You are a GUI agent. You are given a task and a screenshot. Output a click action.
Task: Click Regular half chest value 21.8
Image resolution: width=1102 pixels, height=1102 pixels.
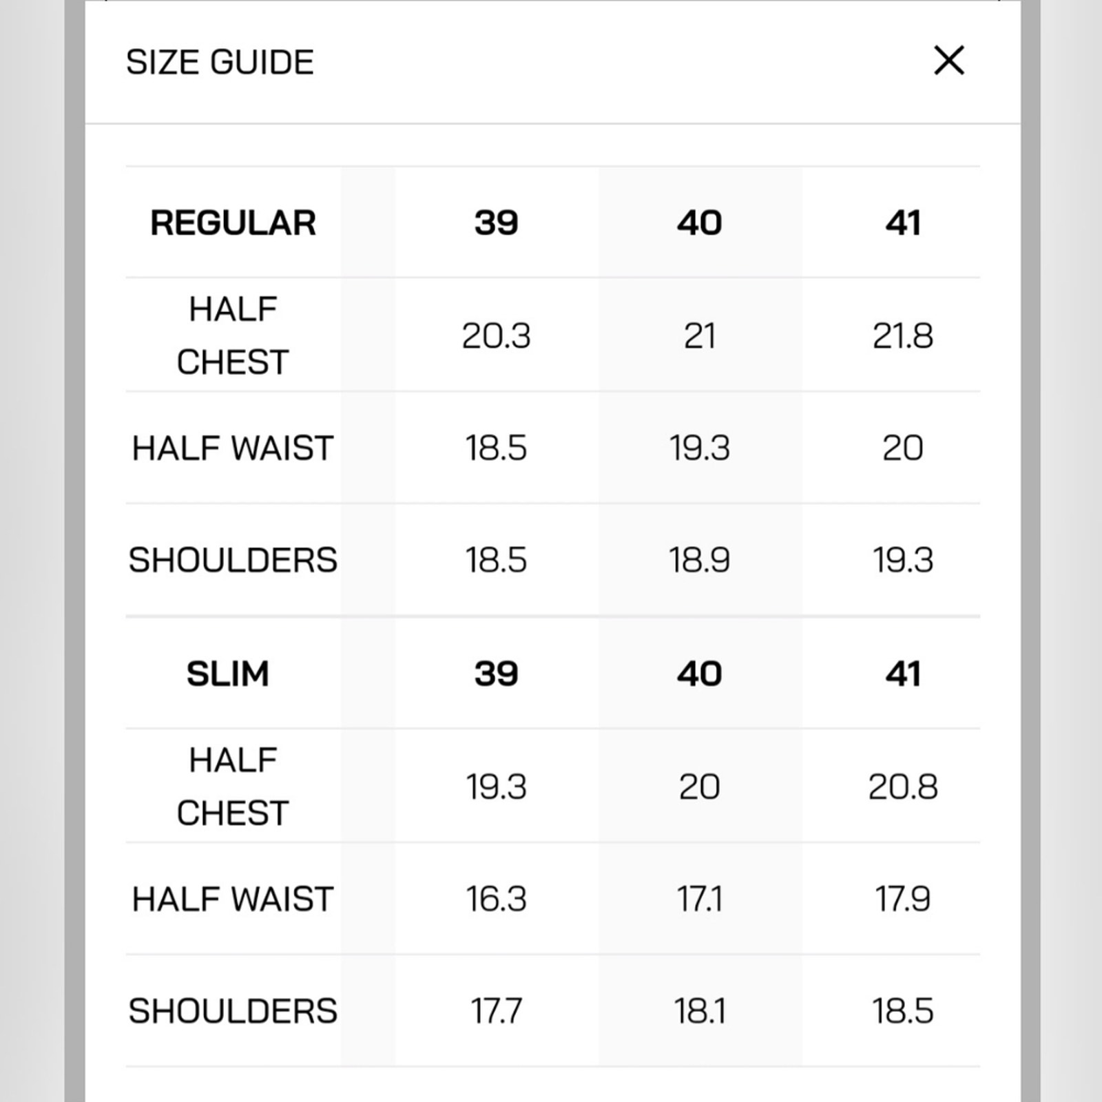click(903, 336)
